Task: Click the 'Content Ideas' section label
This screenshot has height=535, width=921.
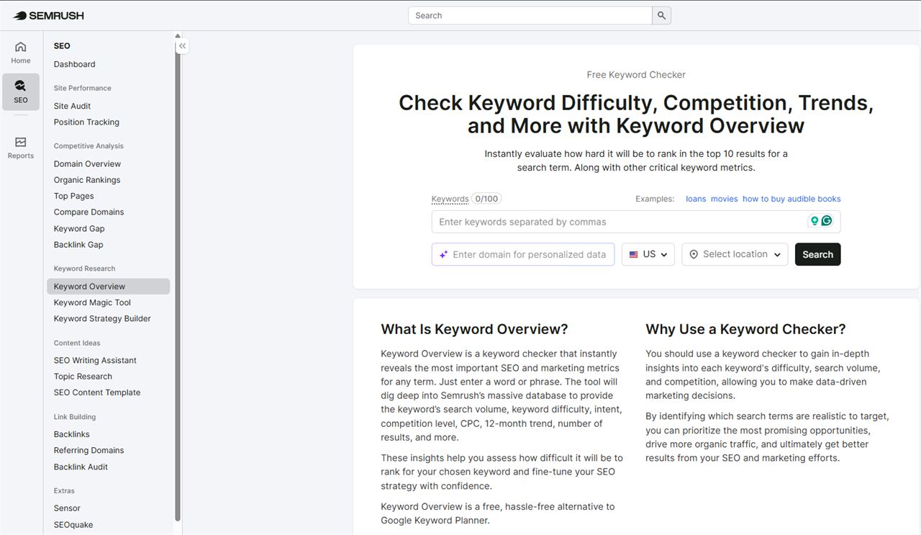Action: [77, 343]
